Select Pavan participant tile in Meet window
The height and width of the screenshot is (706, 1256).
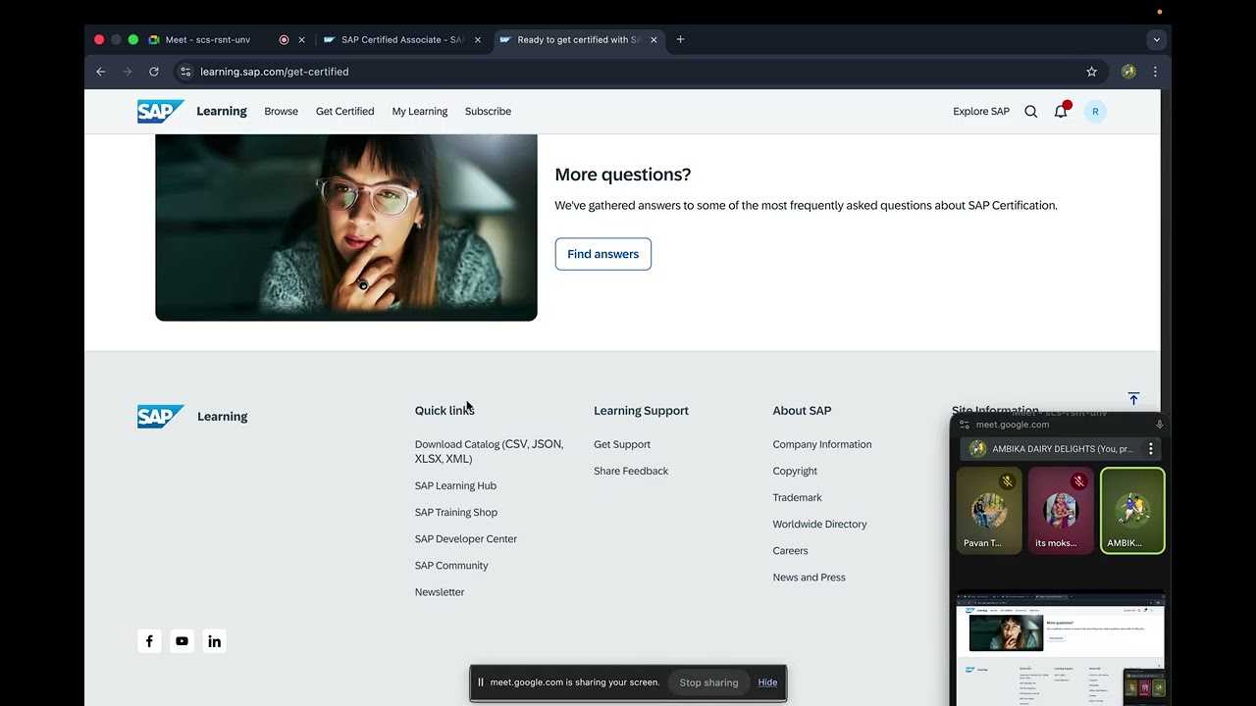[x=989, y=511]
